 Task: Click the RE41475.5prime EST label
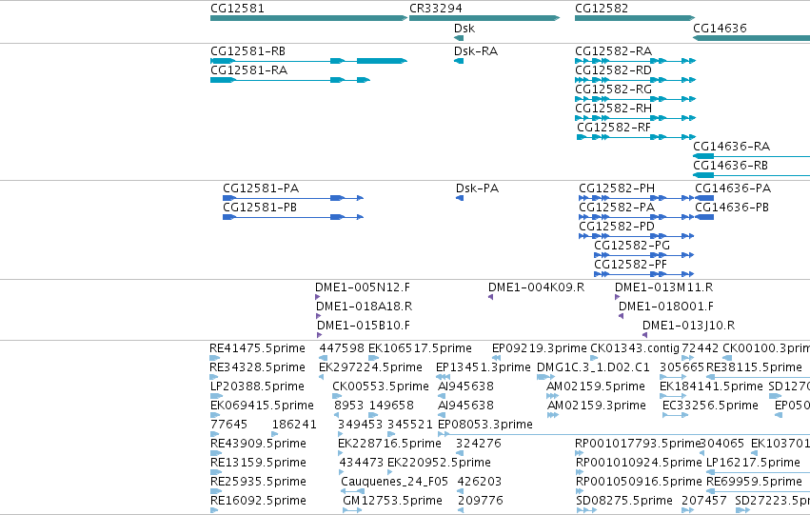coord(257,348)
